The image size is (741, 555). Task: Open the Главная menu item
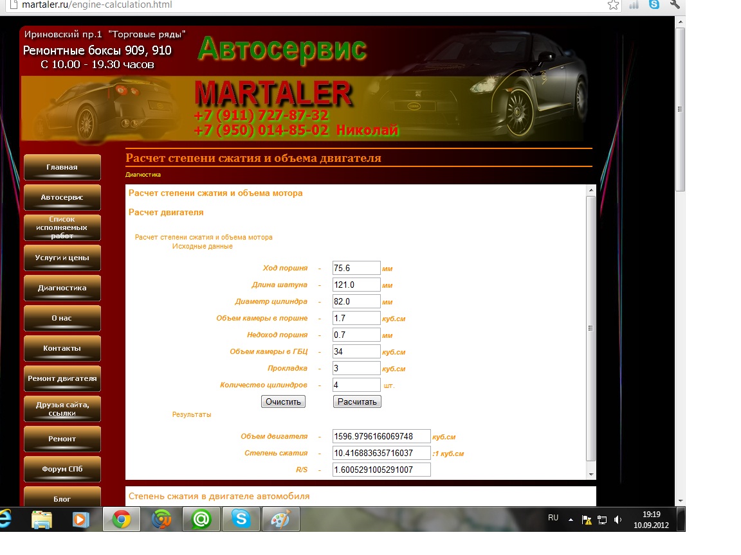(62, 168)
